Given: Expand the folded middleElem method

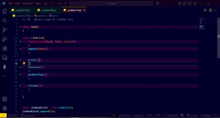Looking at the screenshot, I should pyautogui.click(x=20, y=75).
